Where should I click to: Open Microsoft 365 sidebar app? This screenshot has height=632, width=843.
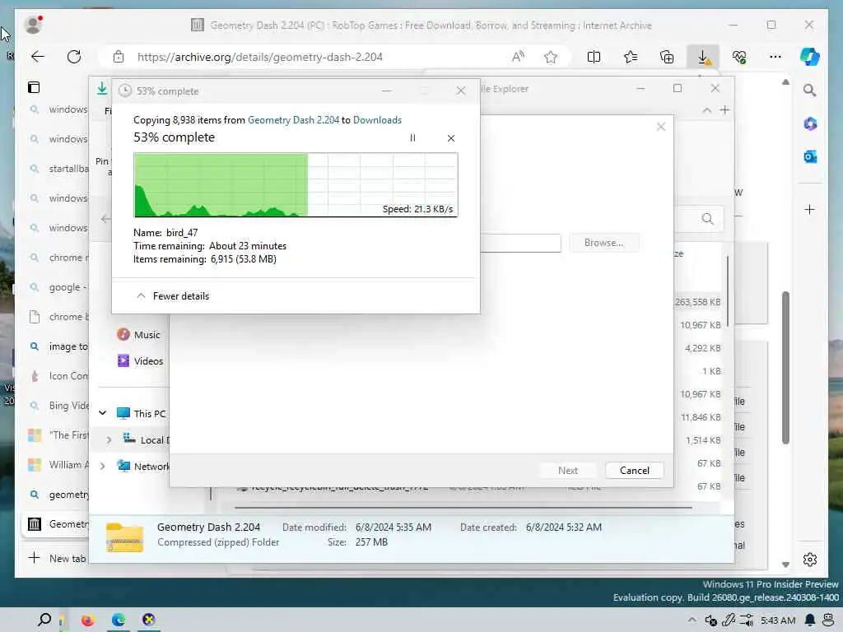[810, 124]
